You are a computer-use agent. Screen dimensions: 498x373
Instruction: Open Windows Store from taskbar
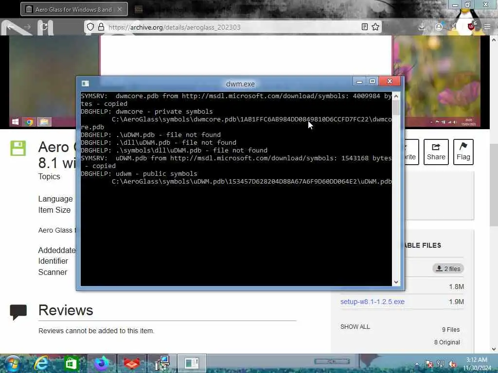71,363
